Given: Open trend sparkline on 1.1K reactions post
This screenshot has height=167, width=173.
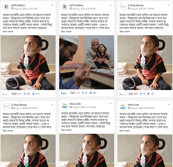Looking at the screenshot, I should [x=64, y=93].
